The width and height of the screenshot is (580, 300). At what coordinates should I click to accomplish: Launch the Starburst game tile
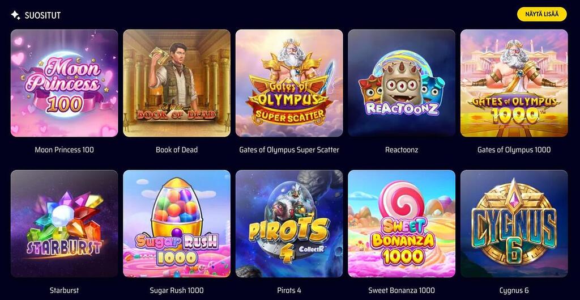(65, 223)
